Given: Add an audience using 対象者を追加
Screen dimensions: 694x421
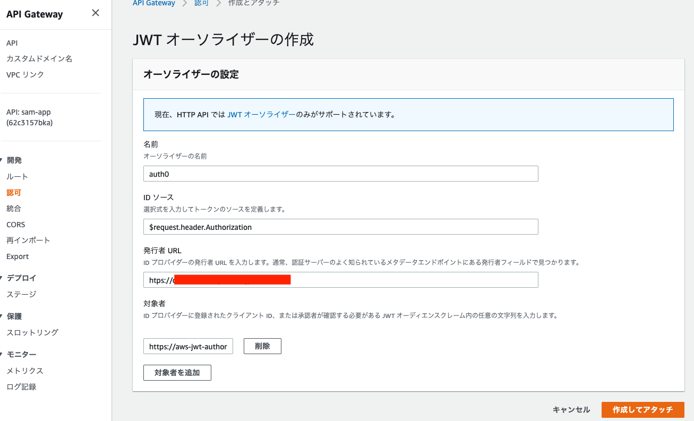Looking at the screenshot, I should pos(177,373).
